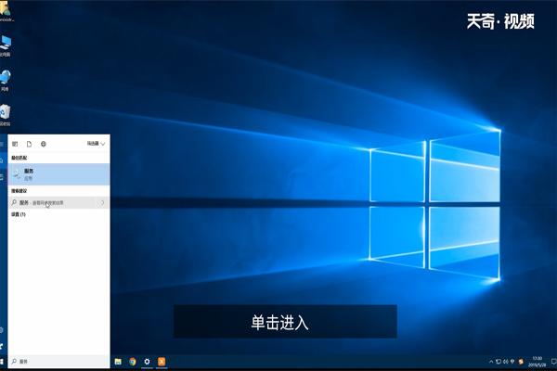Select the Network desktop icon
The image size is (557, 371).
point(5,81)
